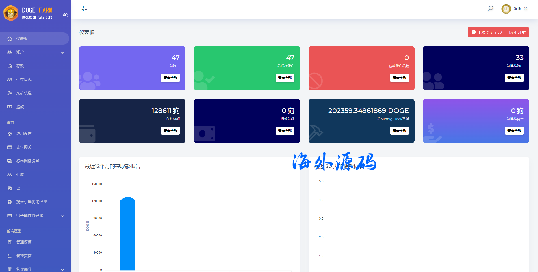Open the 狗场 user profile dropdown
The height and width of the screenshot is (272, 538).
pyautogui.click(x=514, y=9)
